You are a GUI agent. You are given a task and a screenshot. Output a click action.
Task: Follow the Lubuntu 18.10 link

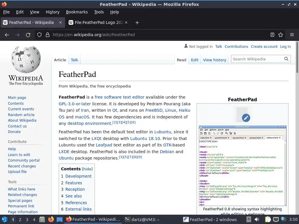click(x=145, y=139)
